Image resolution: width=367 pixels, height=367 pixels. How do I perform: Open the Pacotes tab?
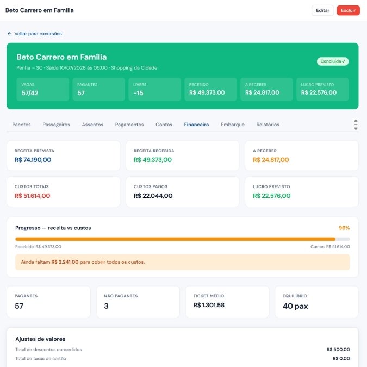[x=21, y=125]
